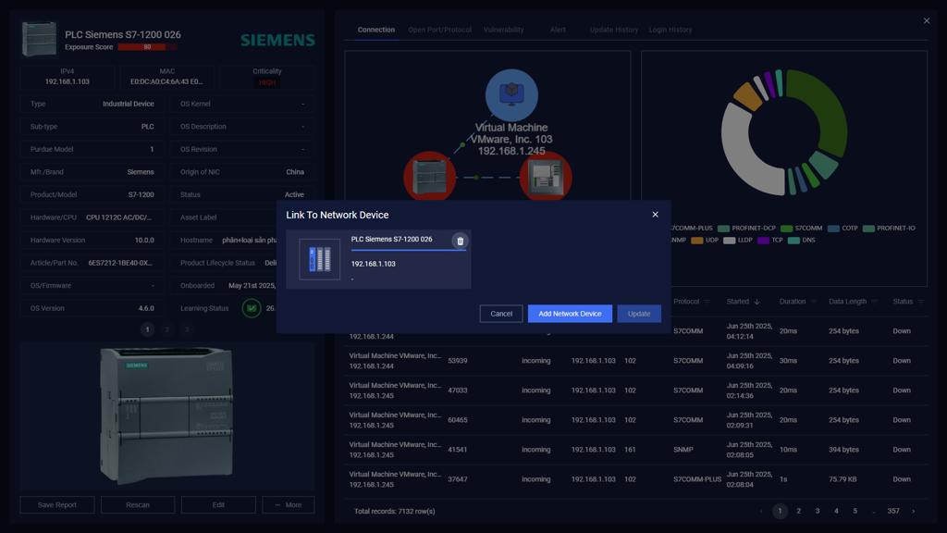Screen dimensions: 947x533
Task: Delete linked PLC Siemens S7-1200 026 device
Action: tap(460, 242)
